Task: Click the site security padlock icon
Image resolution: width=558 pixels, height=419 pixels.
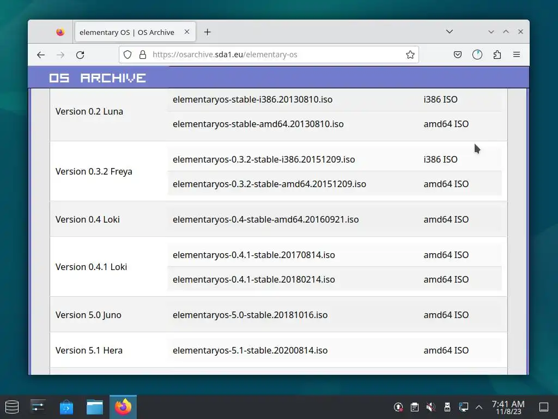Action: (143, 55)
